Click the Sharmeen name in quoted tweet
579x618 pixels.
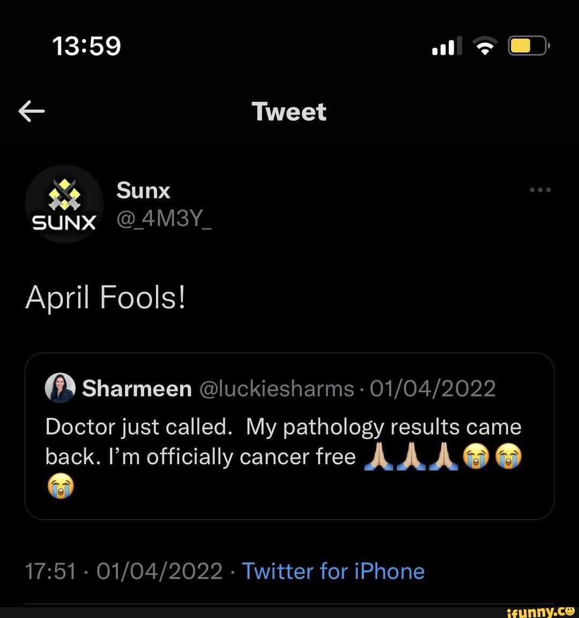coord(137,388)
